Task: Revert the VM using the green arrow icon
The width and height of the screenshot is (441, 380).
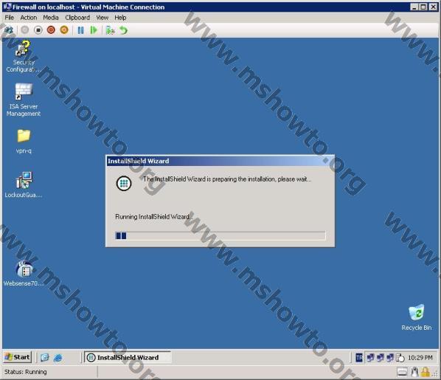Action: tap(123, 30)
